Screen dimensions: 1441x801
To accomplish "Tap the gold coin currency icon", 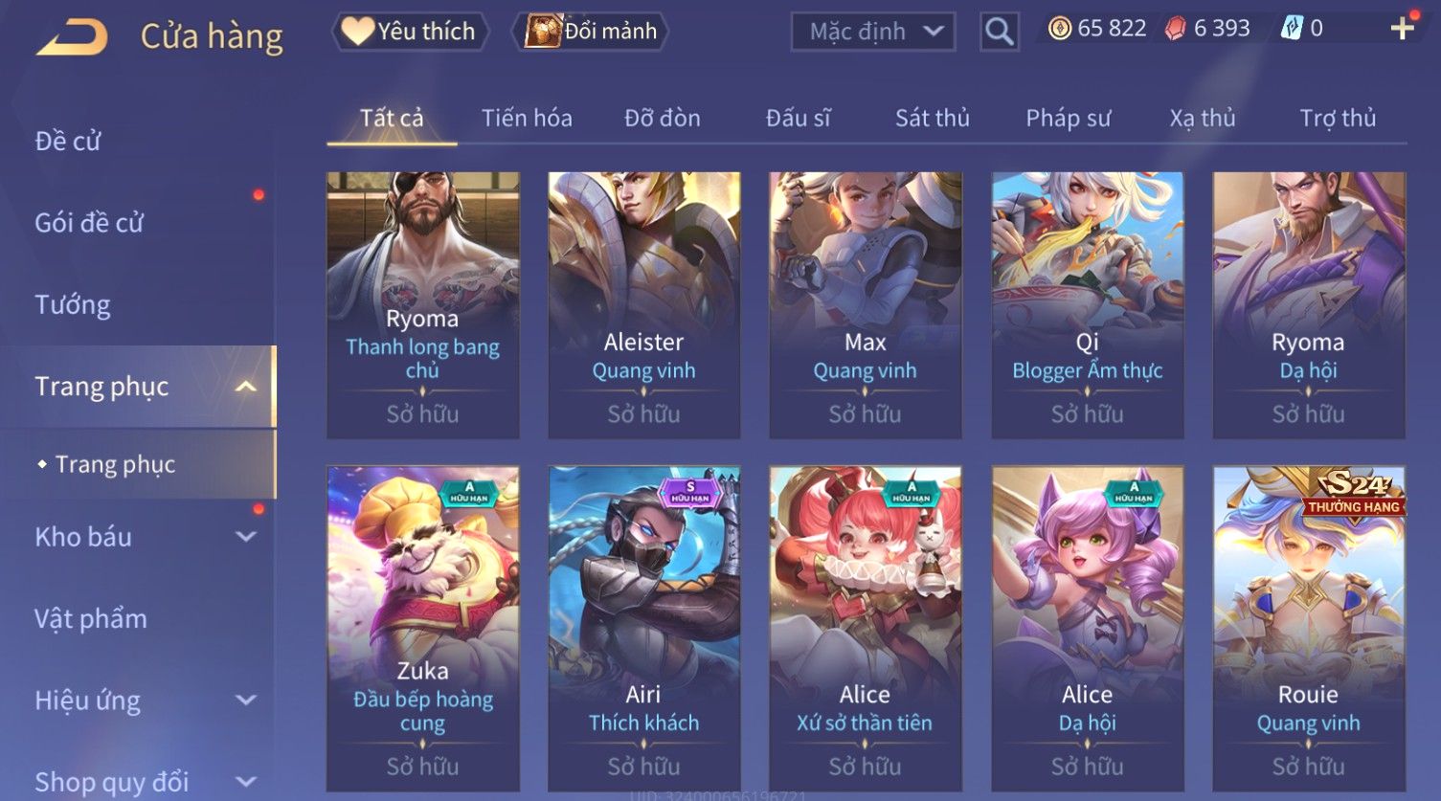I will 1060,29.
